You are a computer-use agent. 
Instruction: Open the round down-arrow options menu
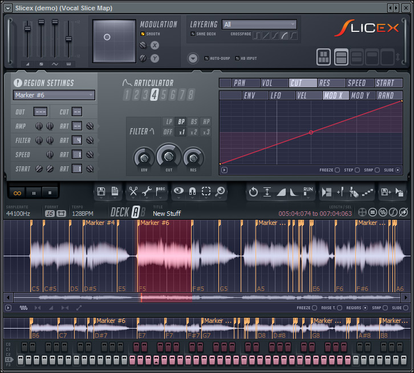pyautogui.click(x=193, y=58)
